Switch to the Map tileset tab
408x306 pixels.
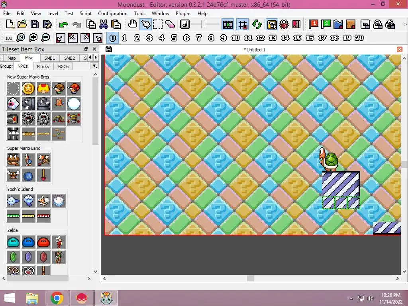pos(12,58)
